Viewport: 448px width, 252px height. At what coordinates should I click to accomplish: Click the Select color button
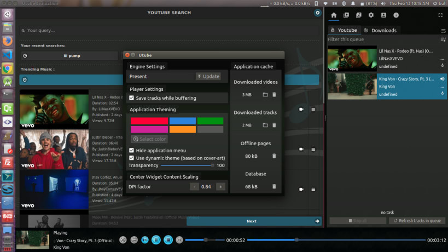tap(149, 139)
